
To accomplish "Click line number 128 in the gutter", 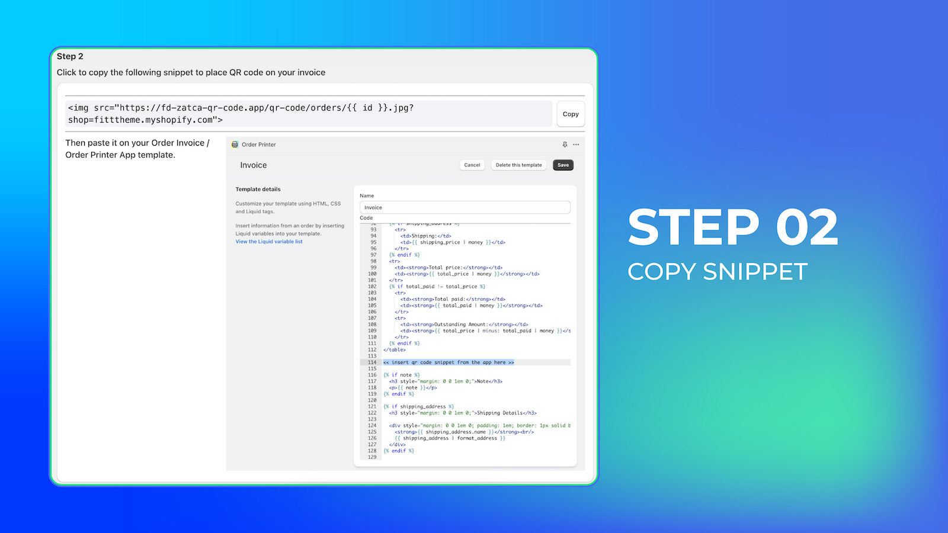I will click(372, 451).
